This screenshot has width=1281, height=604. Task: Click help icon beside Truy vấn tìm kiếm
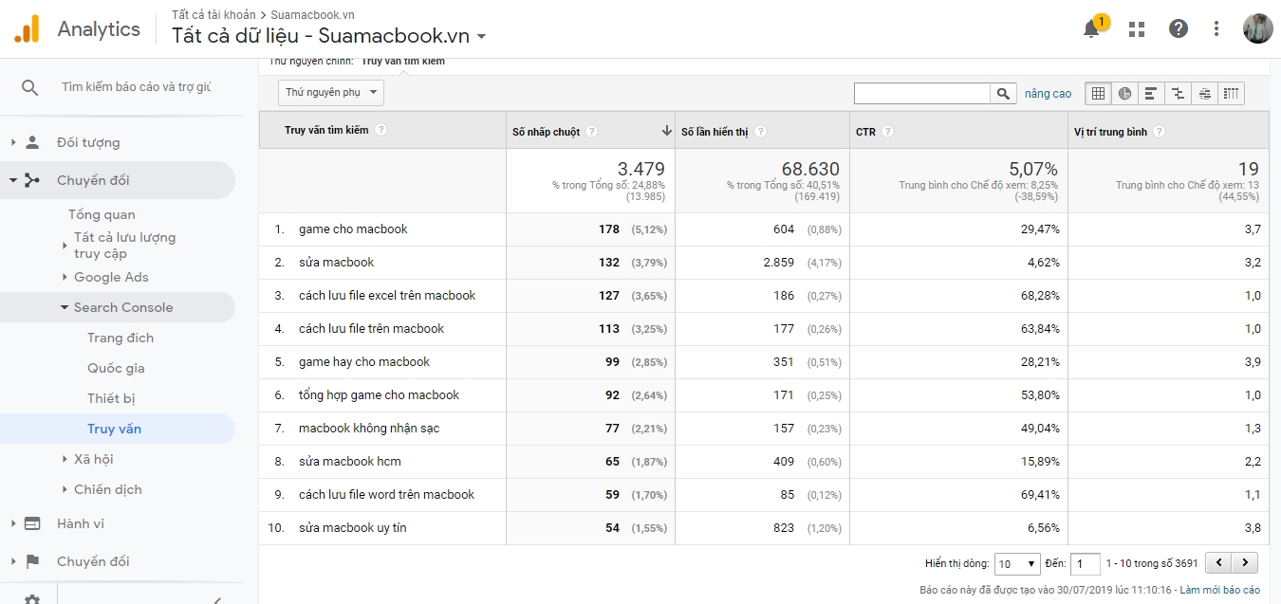click(381, 130)
